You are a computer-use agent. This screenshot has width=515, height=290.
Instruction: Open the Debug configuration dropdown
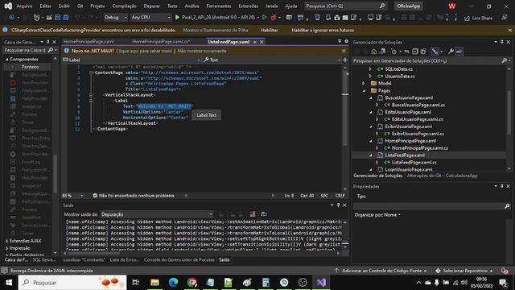(x=115, y=18)
